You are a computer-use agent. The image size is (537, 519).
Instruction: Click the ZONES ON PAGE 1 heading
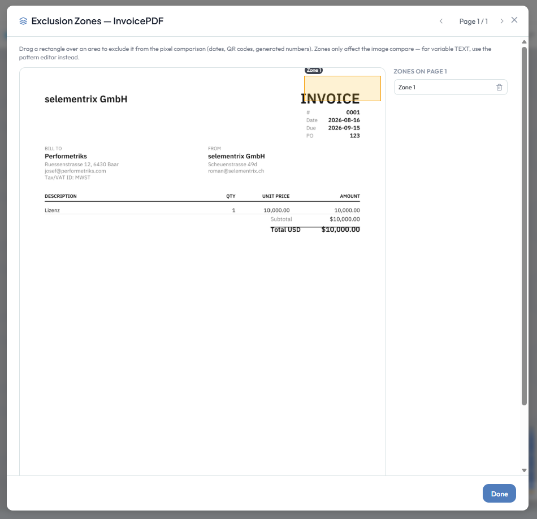420,71
